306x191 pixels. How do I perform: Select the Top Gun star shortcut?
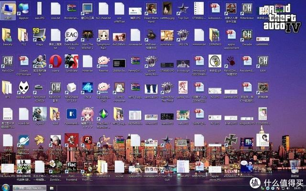183,9
